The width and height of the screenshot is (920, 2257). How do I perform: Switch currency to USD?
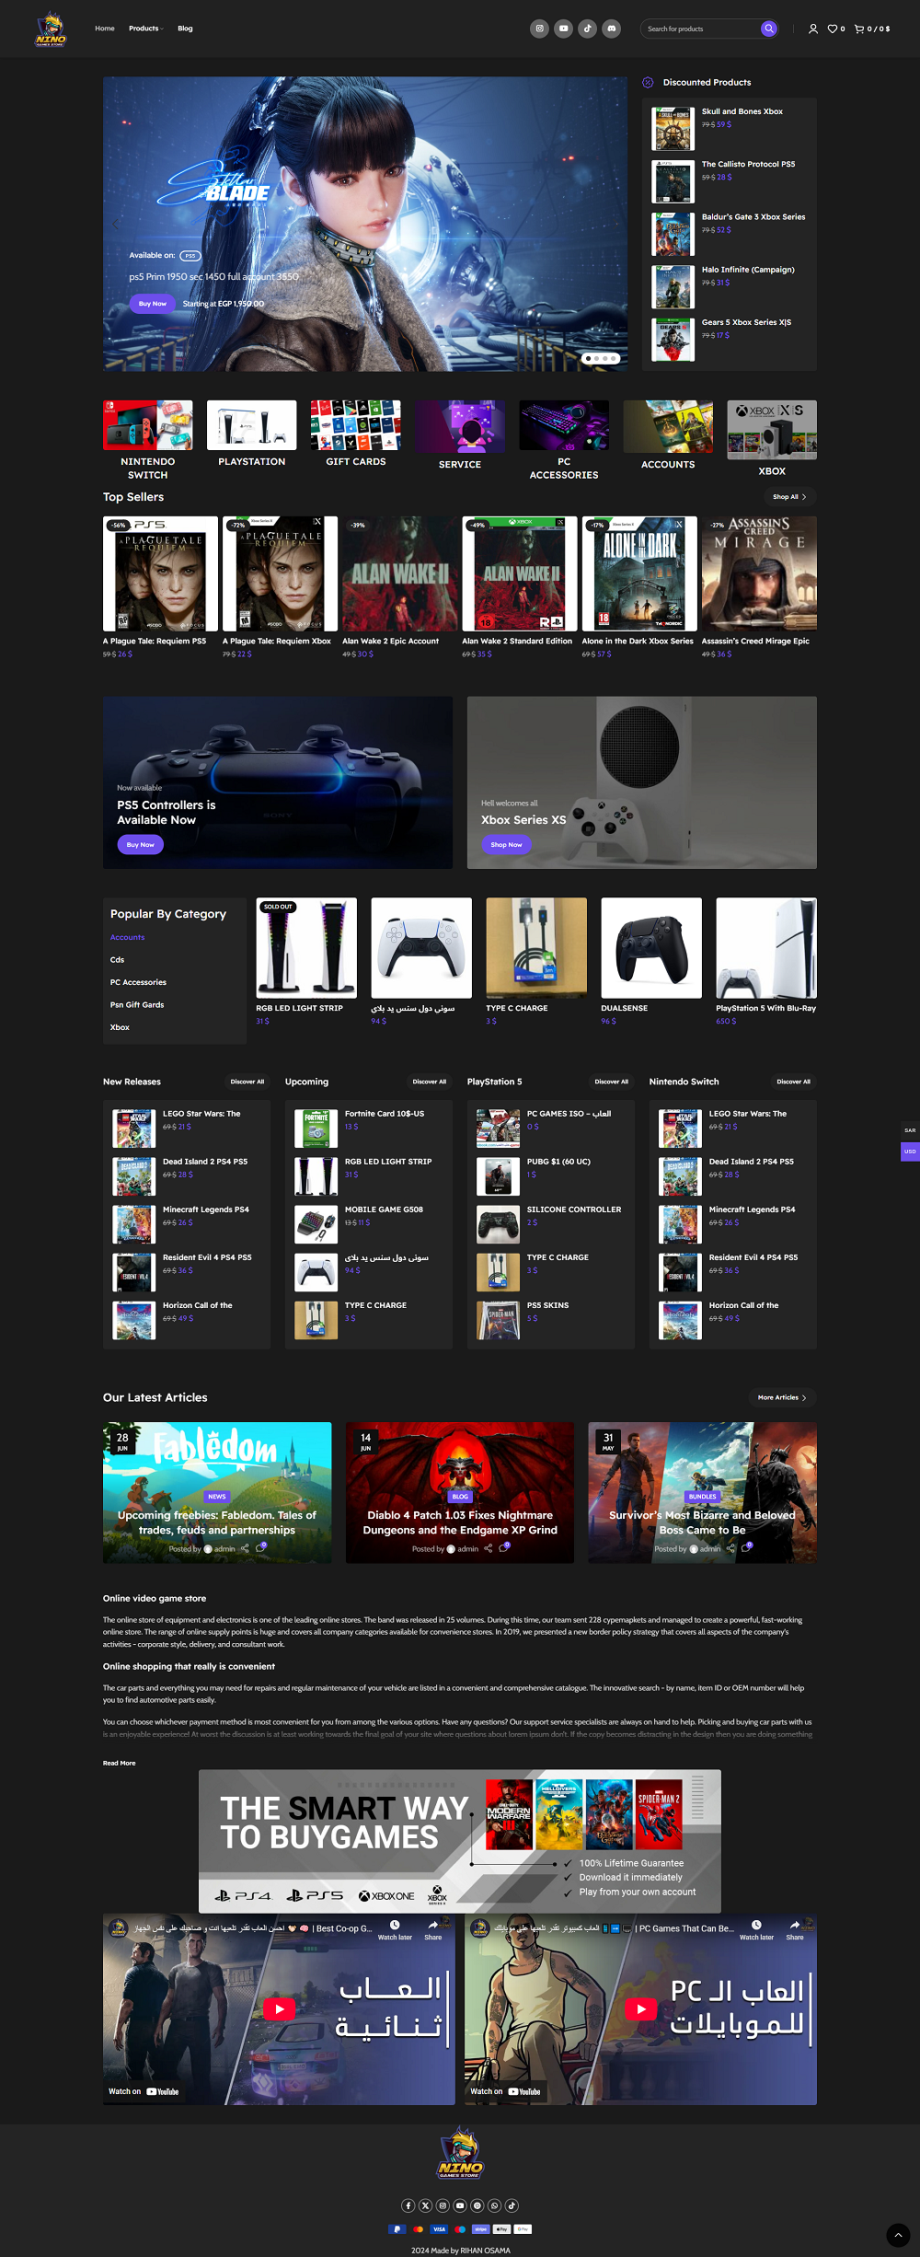pyautogui.click(x=910, y=1152)
